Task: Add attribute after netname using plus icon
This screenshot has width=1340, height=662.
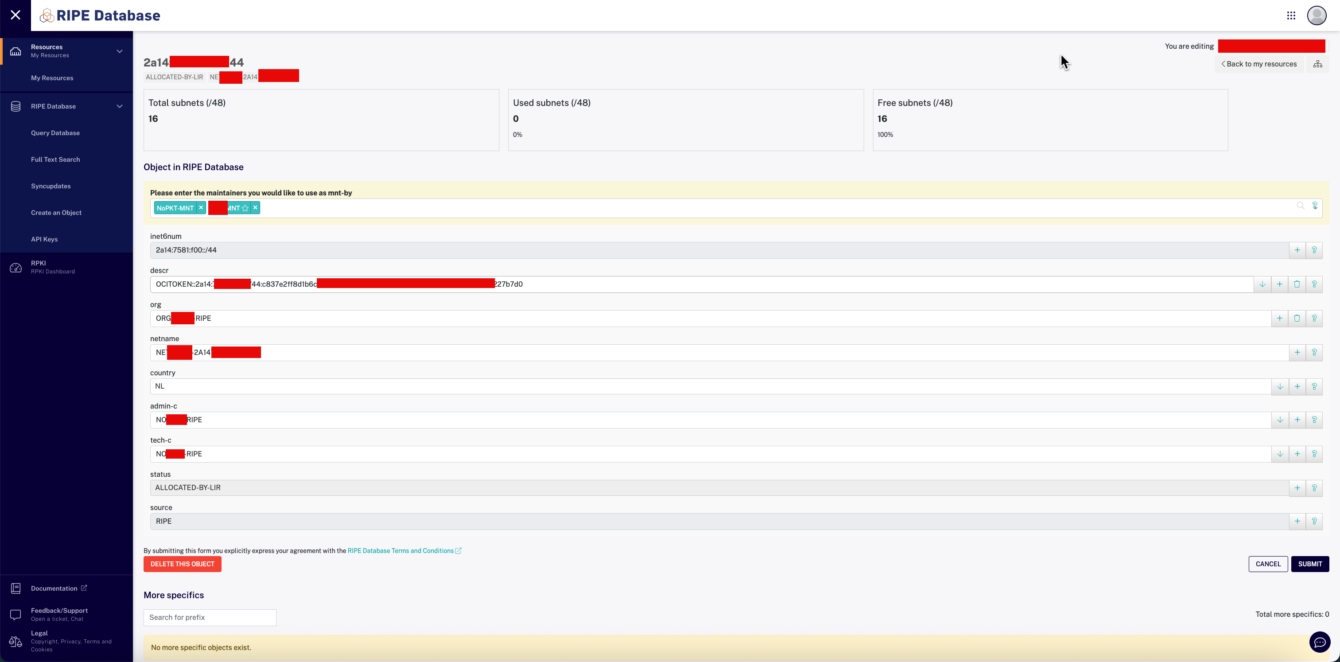Action: tap(1297, 353)
